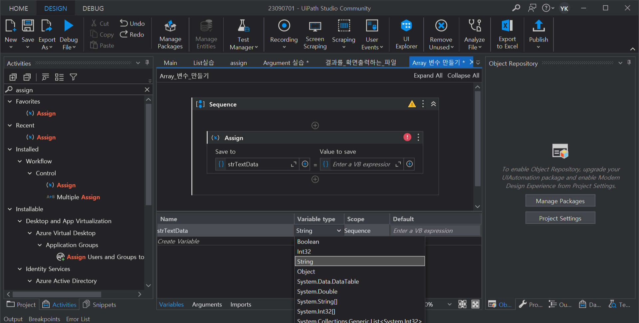
Task: Add activity above Assign with plus
Action: point(315,125)
